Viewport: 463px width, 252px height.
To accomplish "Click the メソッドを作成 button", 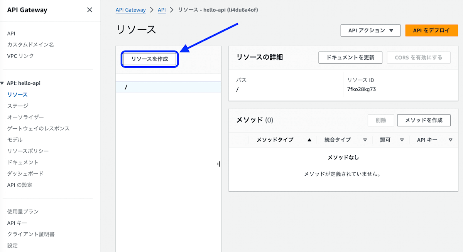I will (424, 120).
